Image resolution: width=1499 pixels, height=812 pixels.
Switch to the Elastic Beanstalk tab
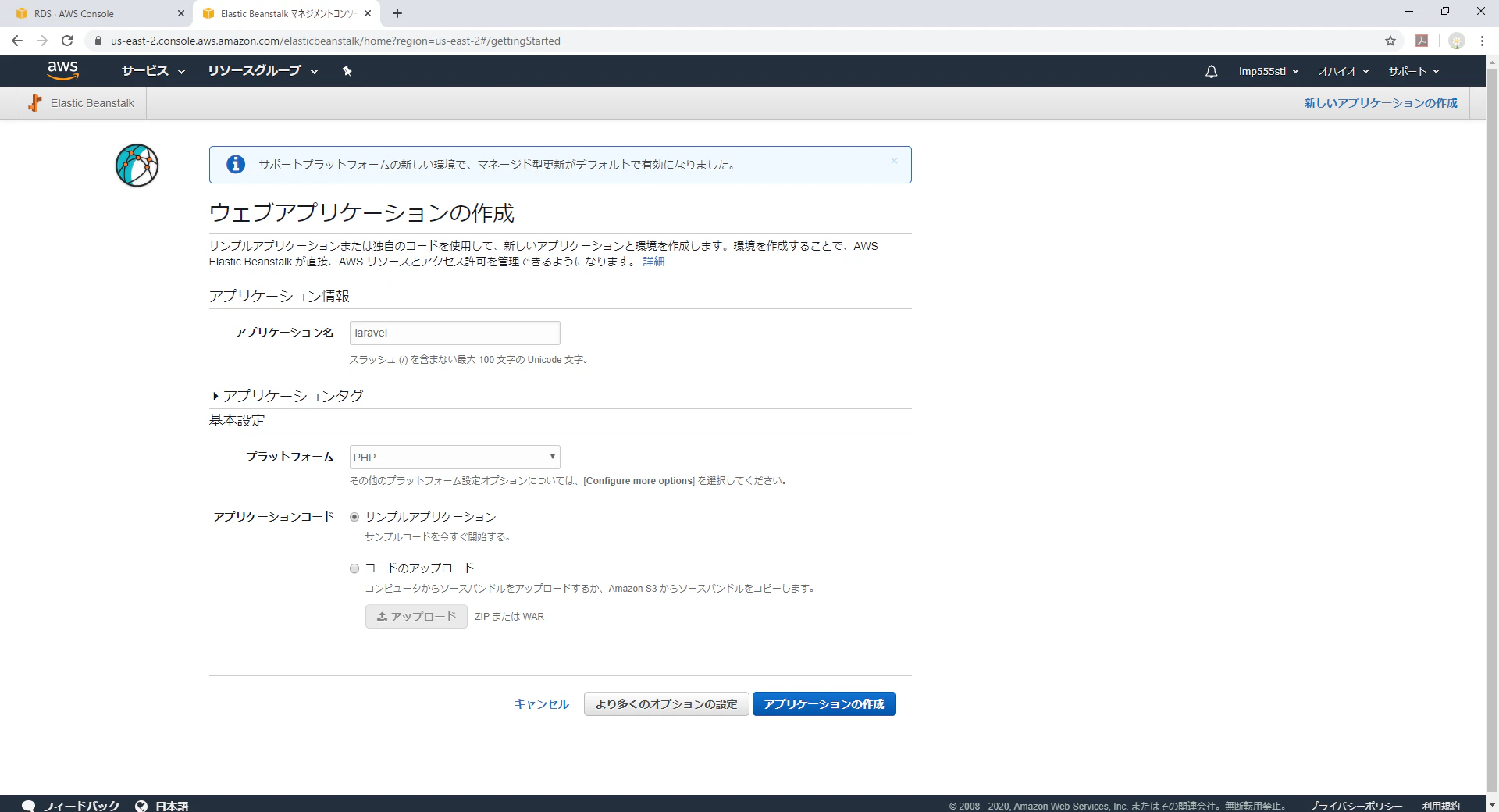coord(286,13)
